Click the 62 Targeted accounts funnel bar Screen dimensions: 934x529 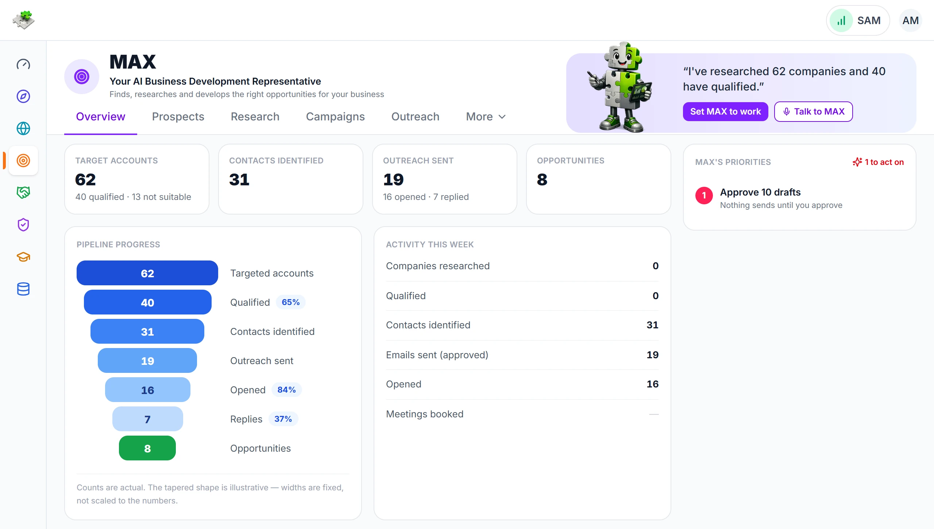[147, 273]
